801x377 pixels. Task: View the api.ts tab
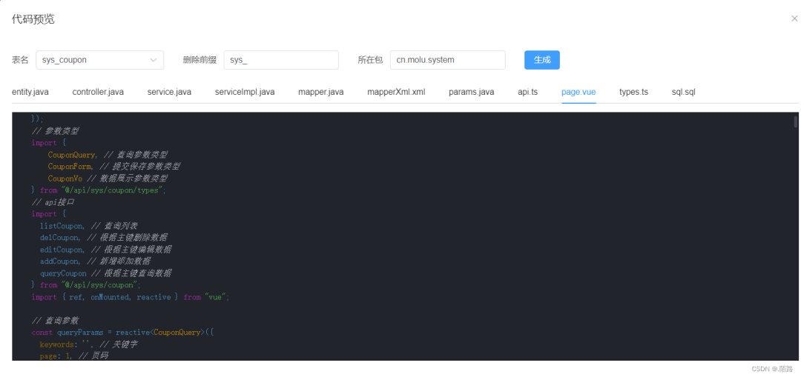tap(528, 92)
